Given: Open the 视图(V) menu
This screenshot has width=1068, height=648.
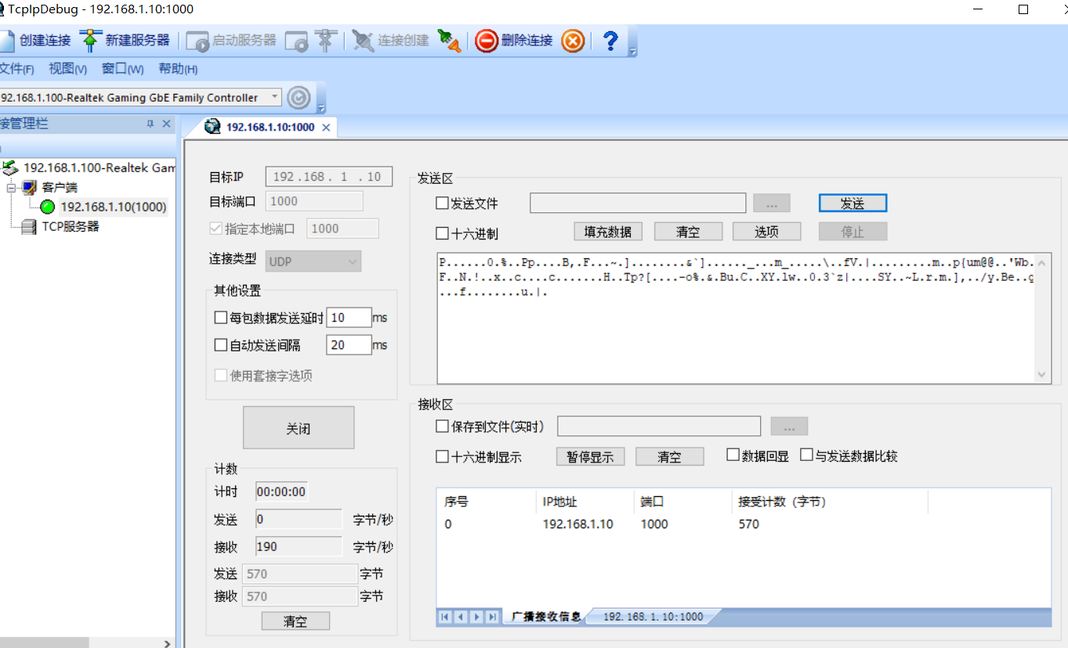Looking at the screenshot, I should coord(67,69).
